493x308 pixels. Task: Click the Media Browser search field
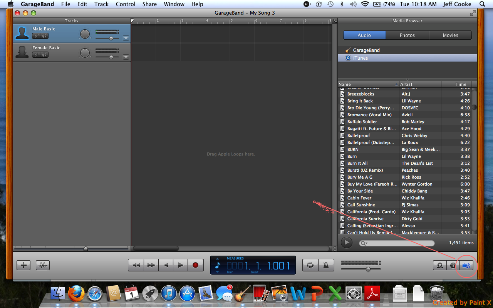pos(397,243)
